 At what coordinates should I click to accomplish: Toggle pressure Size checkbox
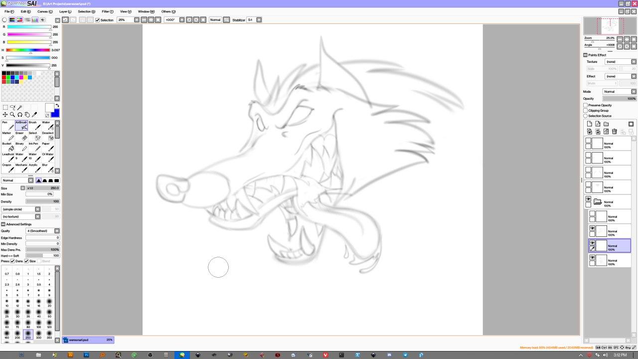26,261
